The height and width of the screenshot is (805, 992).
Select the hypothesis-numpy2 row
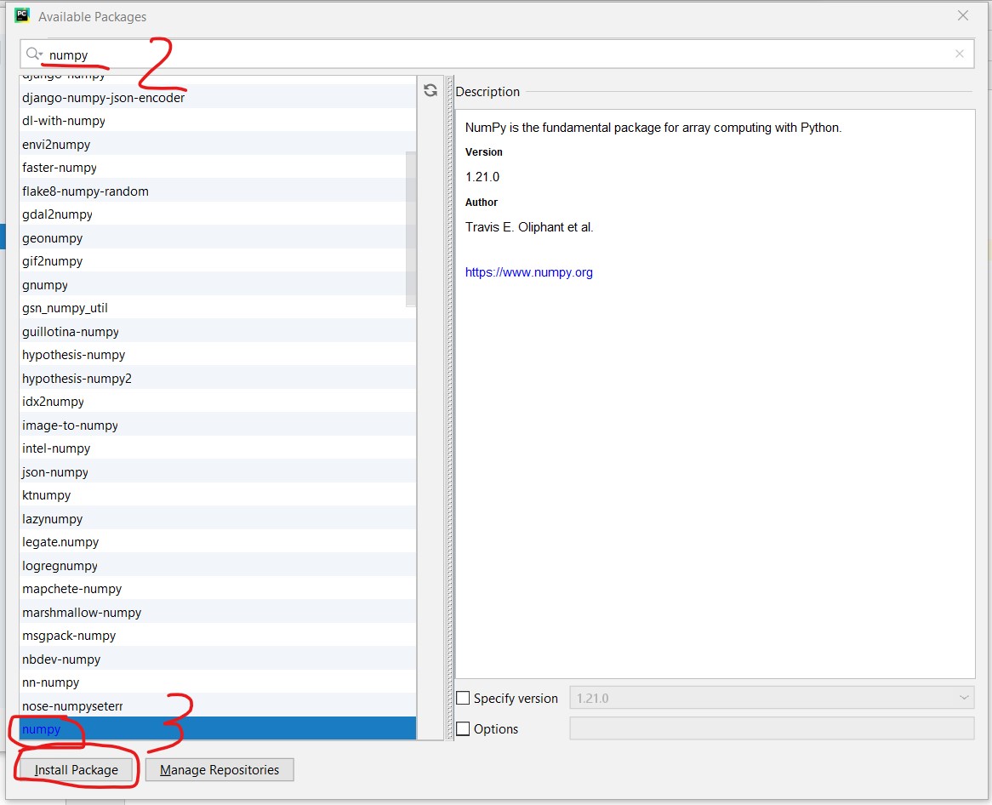pyautogui.click(x=218, y=379)
